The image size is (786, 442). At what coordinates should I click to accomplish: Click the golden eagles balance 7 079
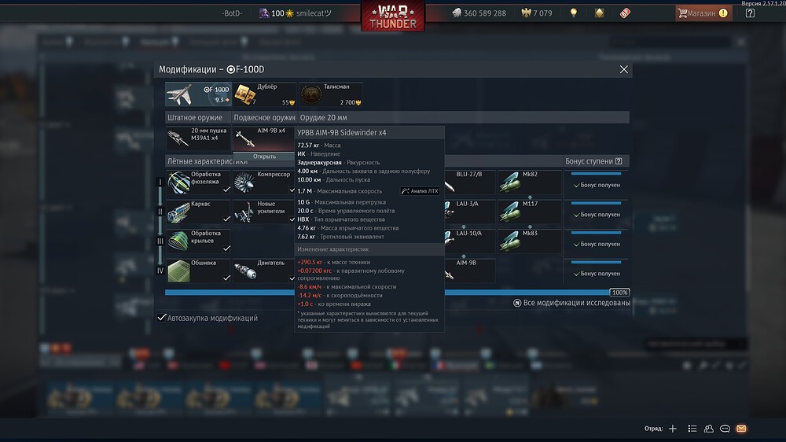point(536,13)
